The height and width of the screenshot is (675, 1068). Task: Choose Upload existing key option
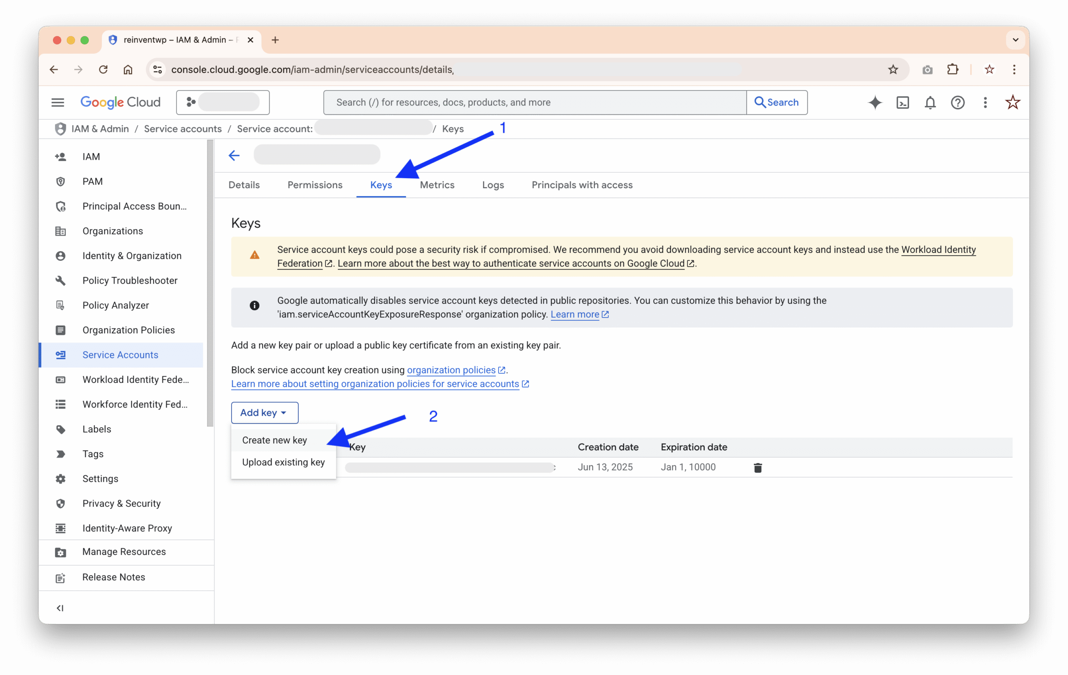283,462
